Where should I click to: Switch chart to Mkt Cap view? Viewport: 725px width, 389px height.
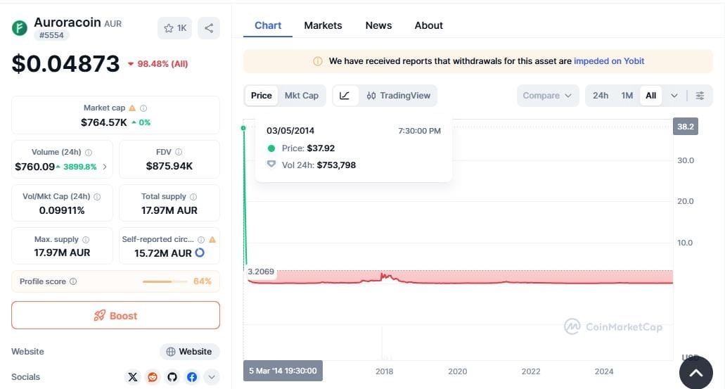[301, 96]
